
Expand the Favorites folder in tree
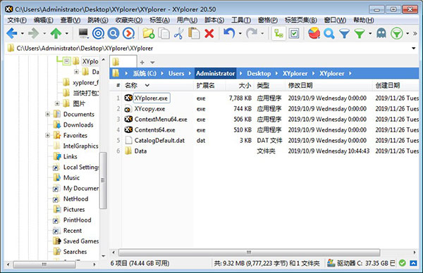click(47, 135)
